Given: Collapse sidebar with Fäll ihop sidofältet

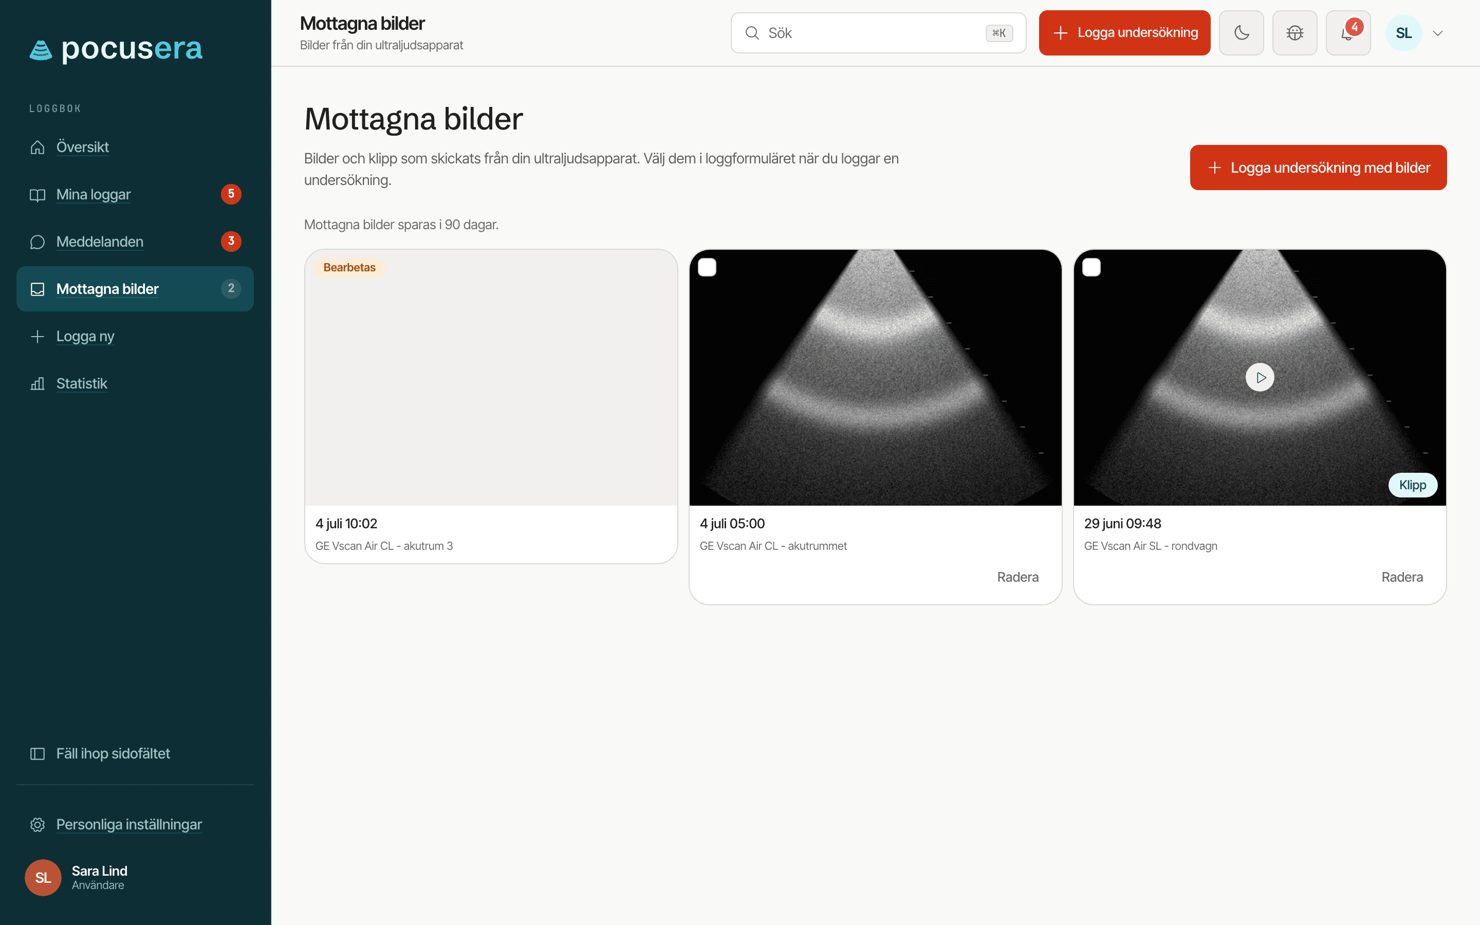Looking at the screenshot, I should 135,754.
